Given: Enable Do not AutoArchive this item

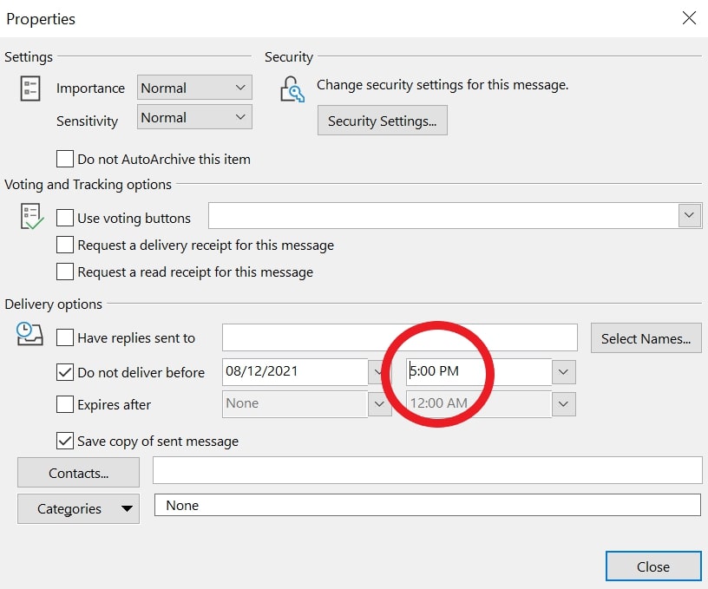Looking at the screenshot, I should (x=65, y=159).
